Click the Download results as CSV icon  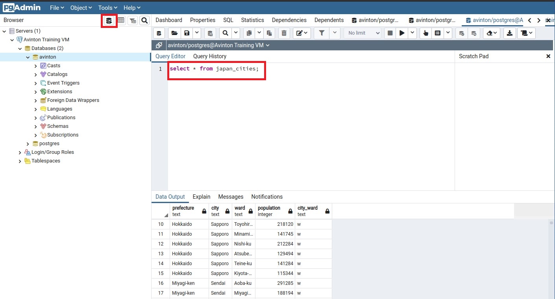(510, 33)
